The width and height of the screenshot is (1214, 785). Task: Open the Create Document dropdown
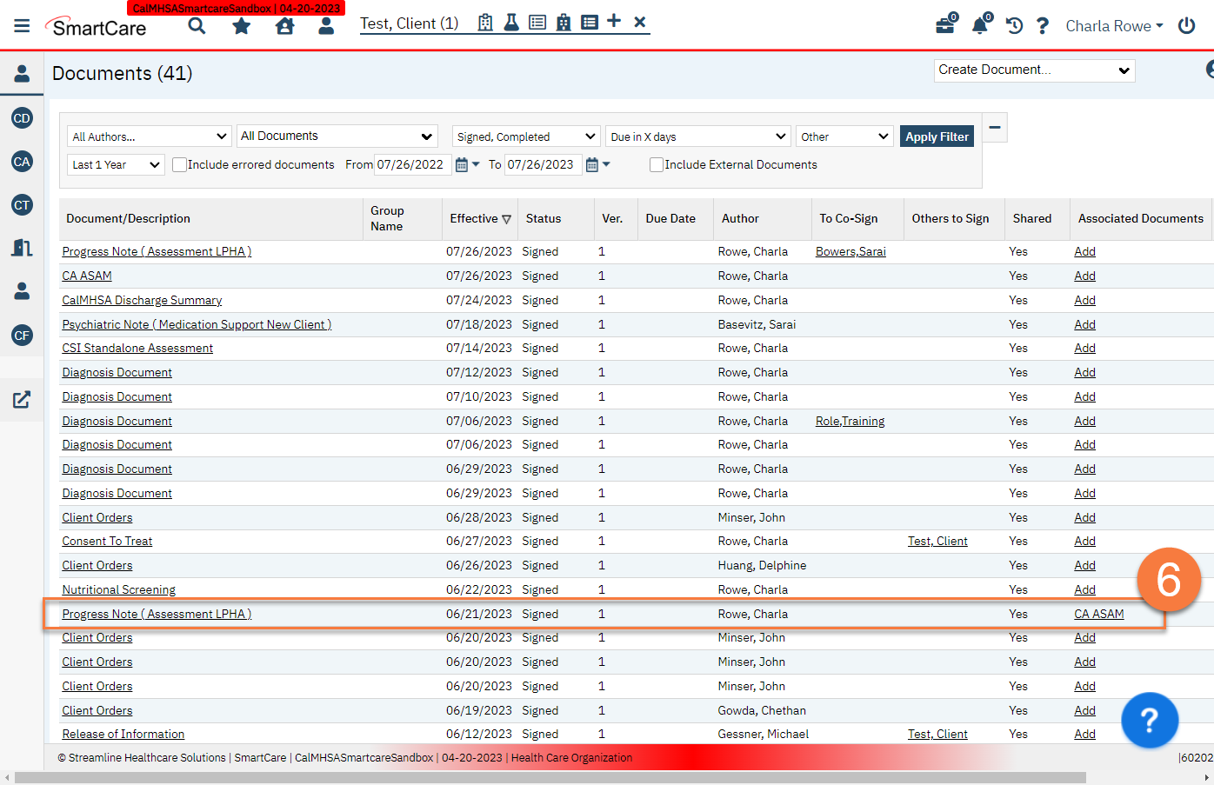[x=1034, y=70]
